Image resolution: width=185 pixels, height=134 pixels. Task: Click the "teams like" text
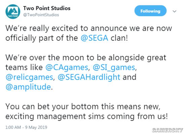click(24, 67)
